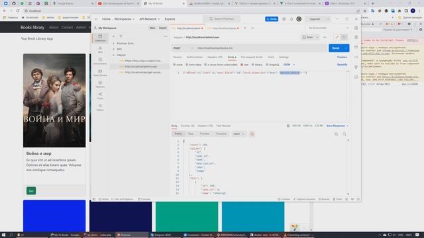Click the collections filter icon
The image size is (424, 238).
tap(121, 36)
